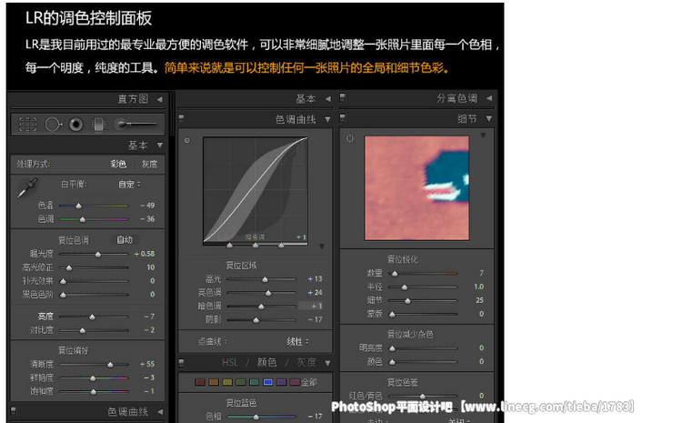
Task: Toggle the 色调曲线 panel on/off switch
Action: click(x=181, y=118)
